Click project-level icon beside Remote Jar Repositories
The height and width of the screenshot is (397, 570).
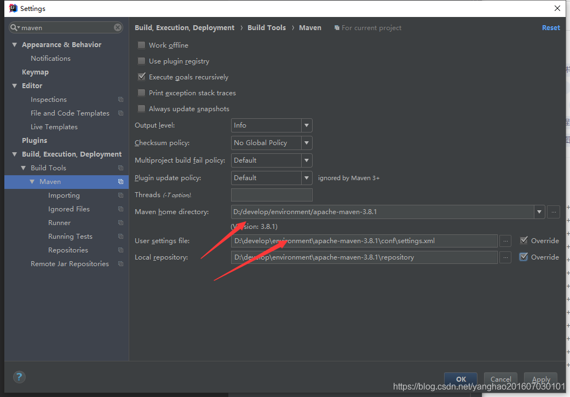(120, 263)
